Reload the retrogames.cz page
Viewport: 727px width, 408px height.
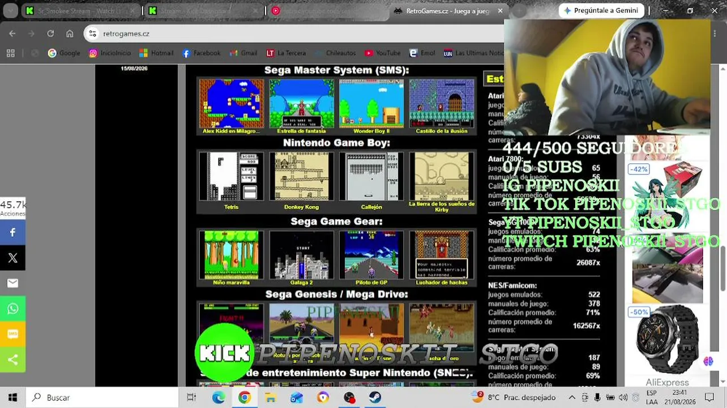pyautogui.click(x=50, y=33)
